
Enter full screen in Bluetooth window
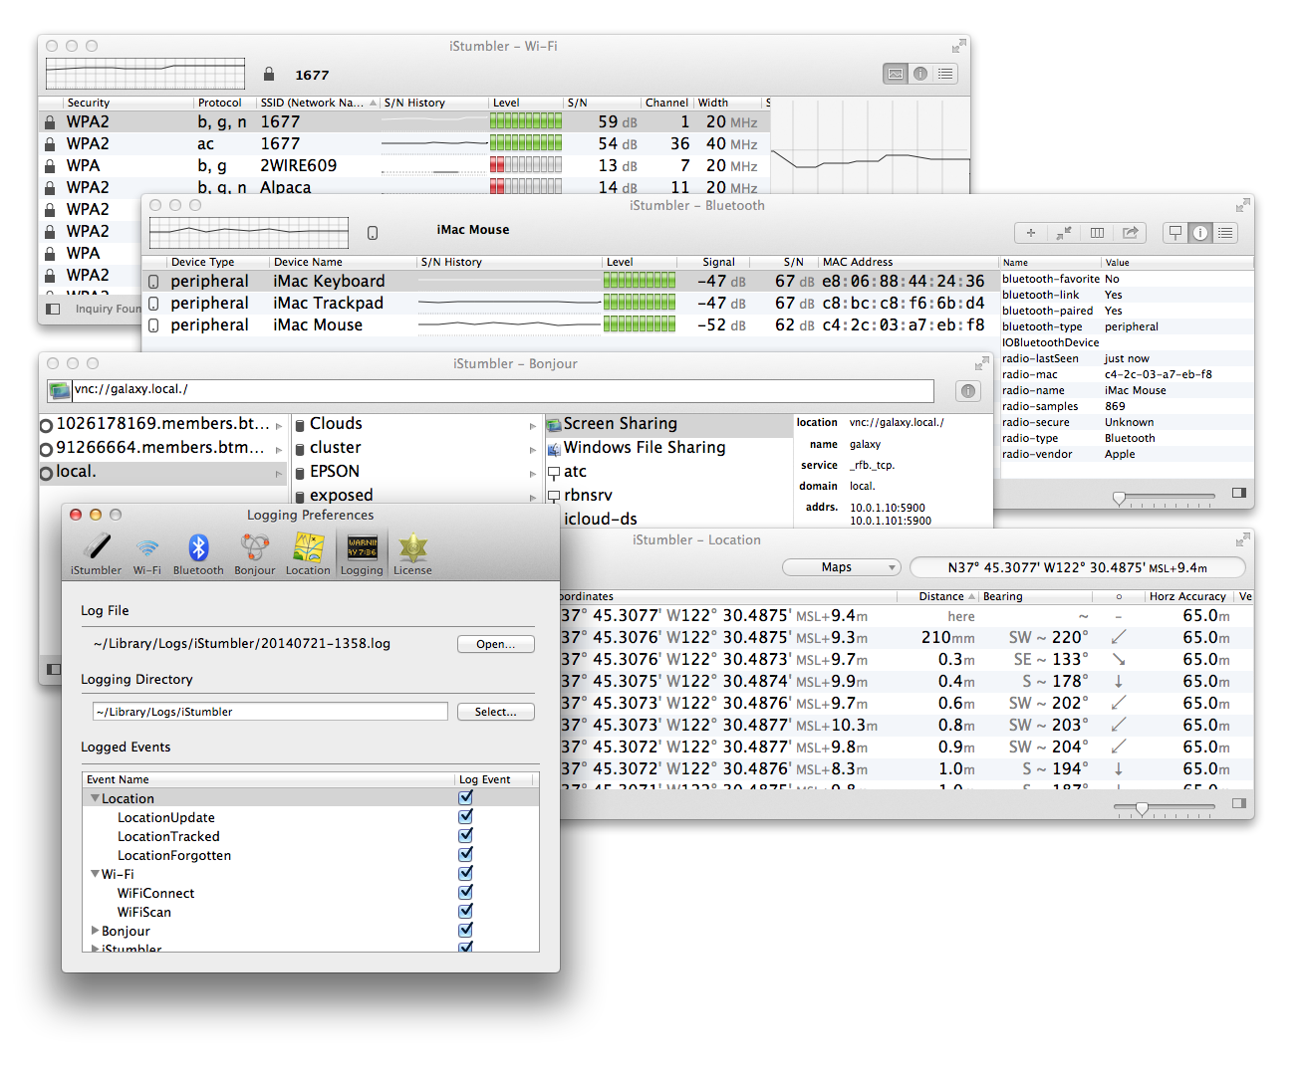pyautogui.click(x=1242, y=205)
